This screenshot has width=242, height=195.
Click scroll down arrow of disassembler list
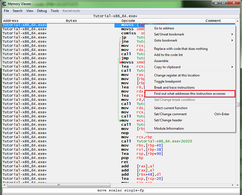pos(238,185)
